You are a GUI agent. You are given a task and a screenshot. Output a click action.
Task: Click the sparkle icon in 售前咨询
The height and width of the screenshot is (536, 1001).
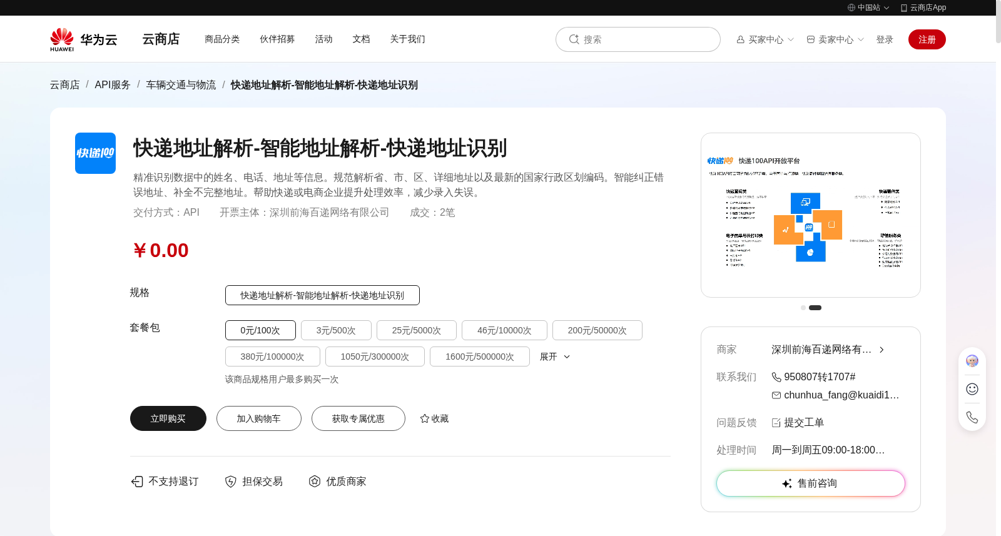787,483
